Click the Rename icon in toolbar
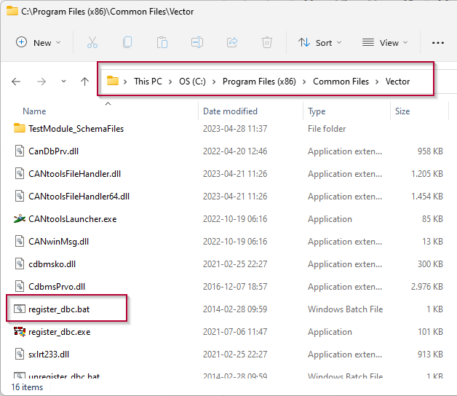Image resolution: width=457 pixels, height=396 pixels. click(197, 42)
